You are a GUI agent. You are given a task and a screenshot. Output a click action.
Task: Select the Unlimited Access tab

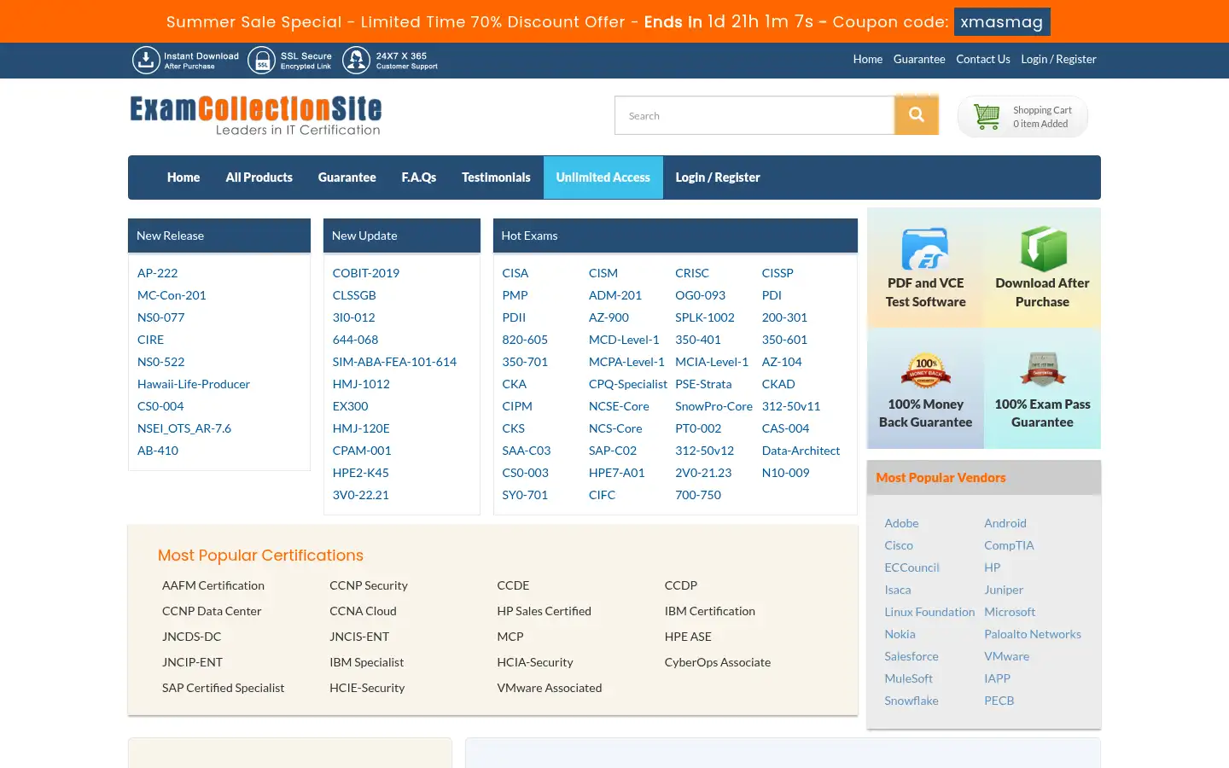(x=603, y=177)
